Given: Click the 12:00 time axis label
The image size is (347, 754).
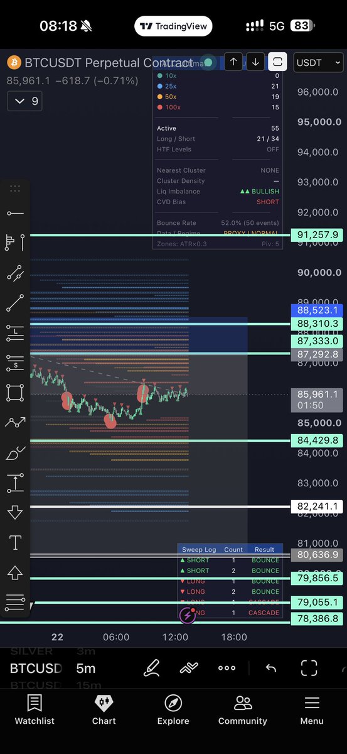Looking at the screenshot, I should coord(175,637).
